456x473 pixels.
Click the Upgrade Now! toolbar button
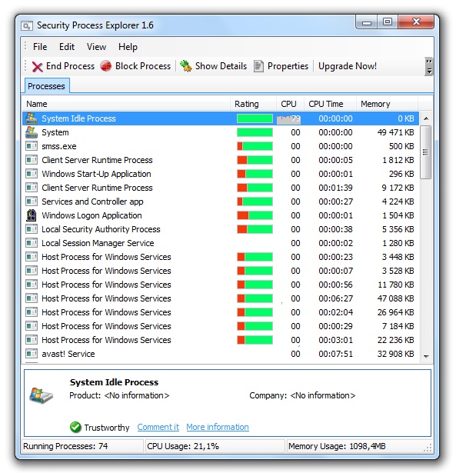348,66
